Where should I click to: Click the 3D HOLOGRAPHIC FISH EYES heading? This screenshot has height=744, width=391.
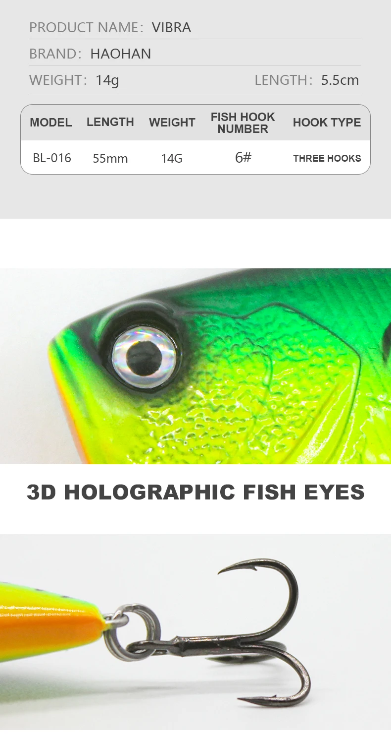pos(195,492)
